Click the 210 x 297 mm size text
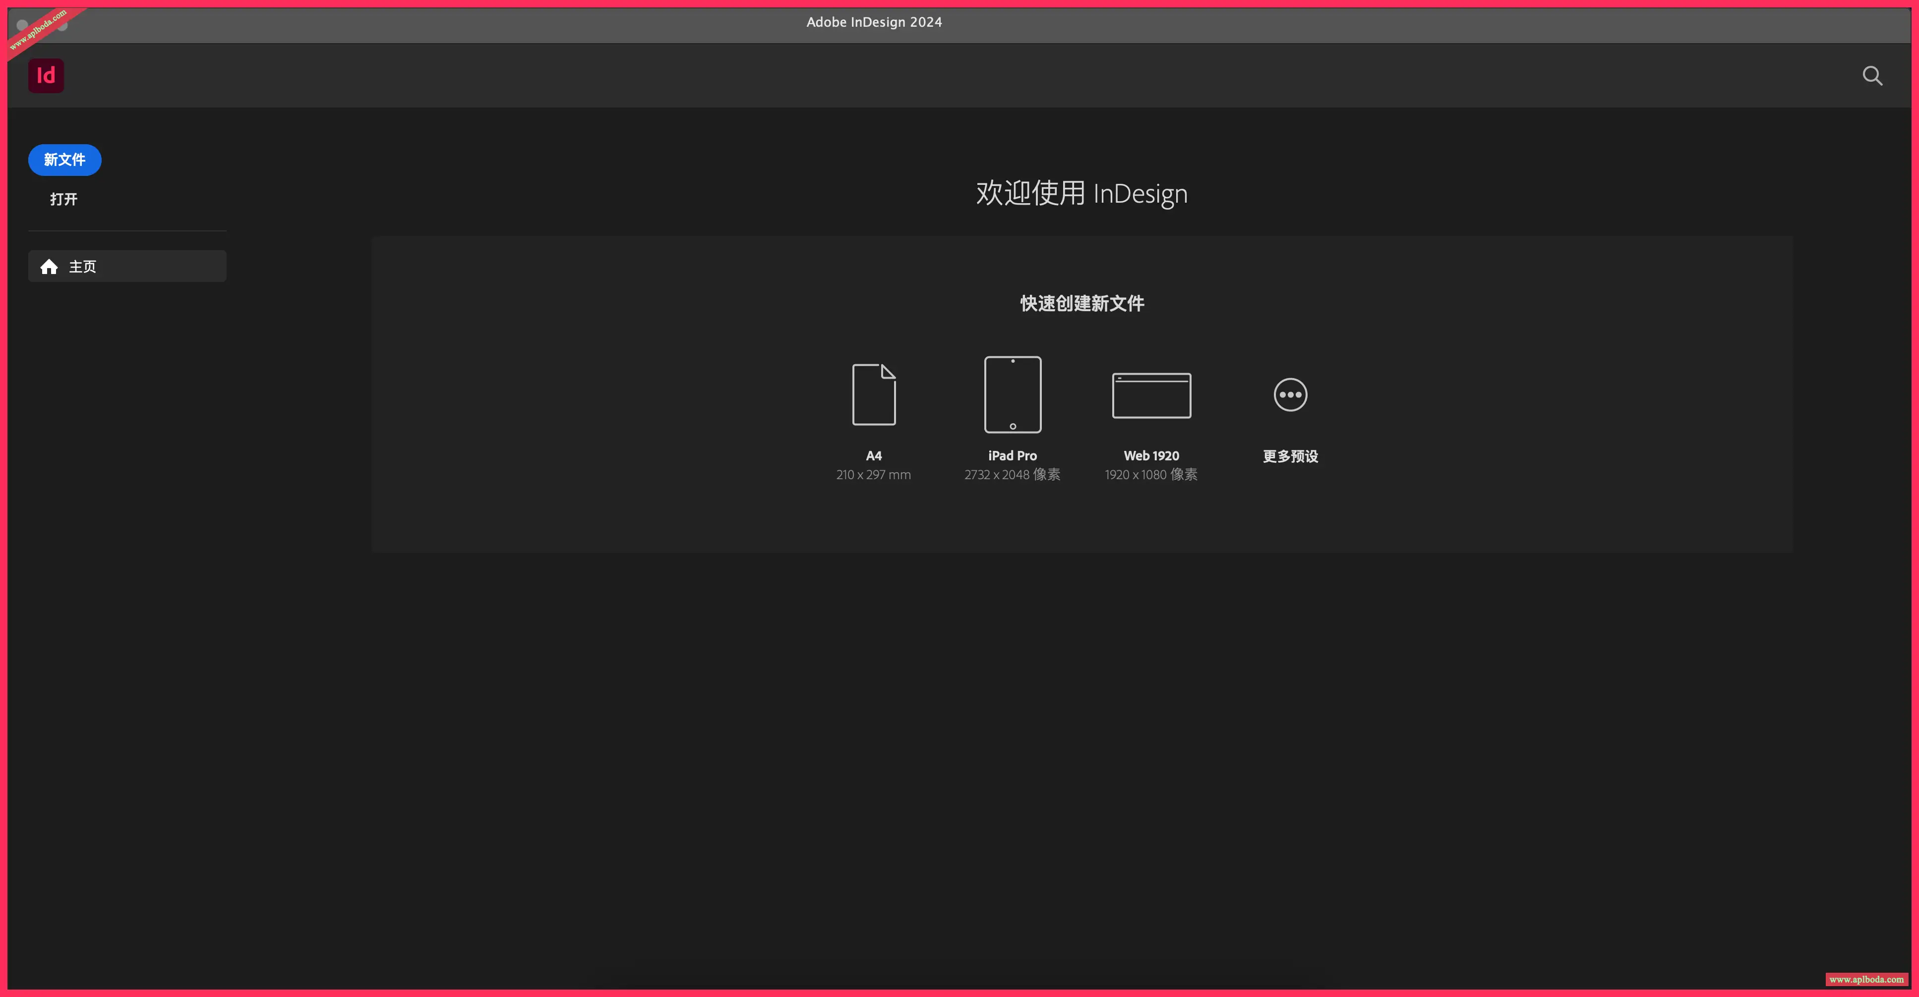This screenshot has height=997, width=1919. [x=873, y=474]
